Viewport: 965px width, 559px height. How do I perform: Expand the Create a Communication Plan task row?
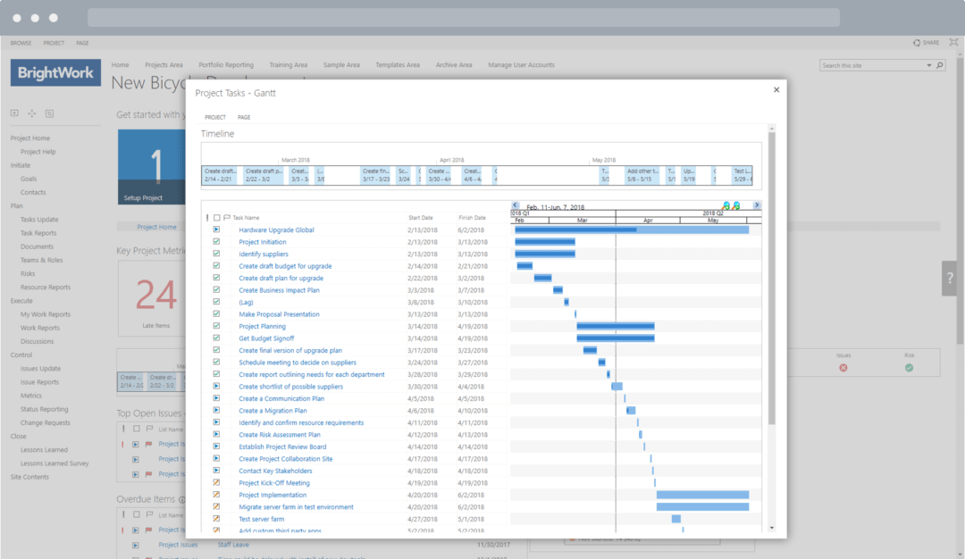216,398
